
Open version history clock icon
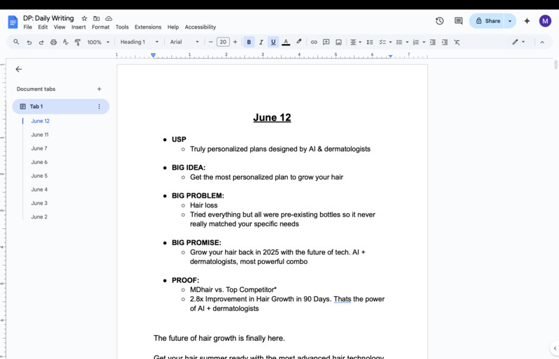(x=440, y=21)
